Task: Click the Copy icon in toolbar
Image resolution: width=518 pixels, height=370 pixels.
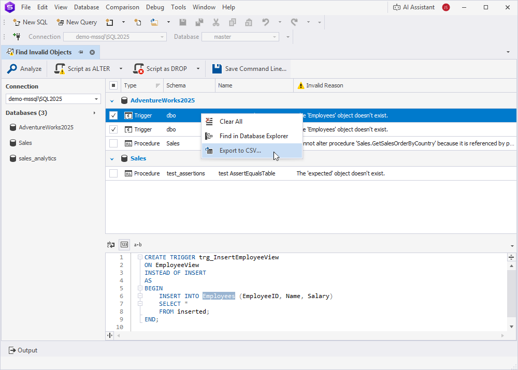Action: coord(233,22)
